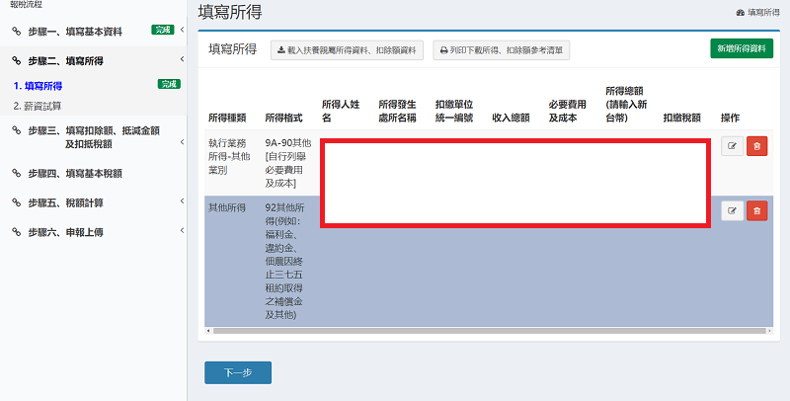This screenshot has height=401, width=790.
Task: Click the 扣繳稅額 column header
Action: (682, 118)
